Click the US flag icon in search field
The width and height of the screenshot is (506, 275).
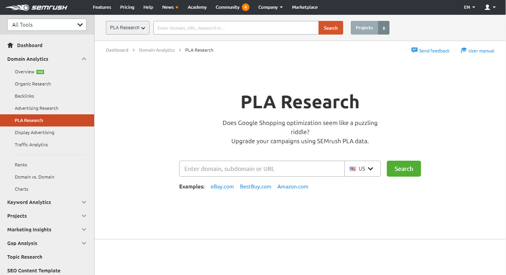point(353,169)
